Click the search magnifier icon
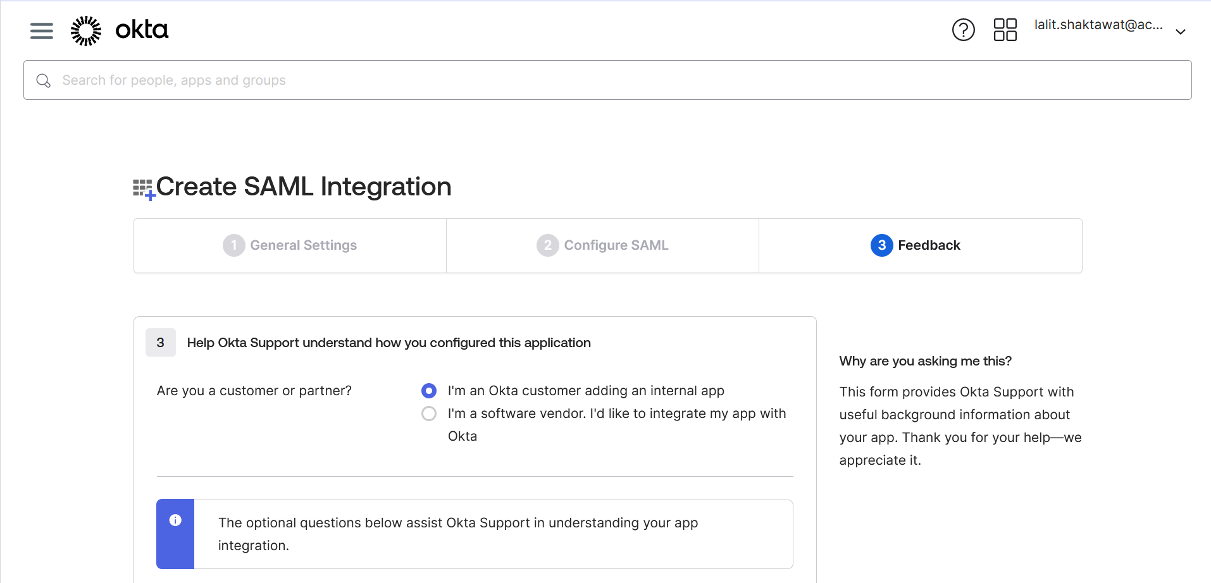This screenshot has width=1211, height=583. [x=43, y=80]
